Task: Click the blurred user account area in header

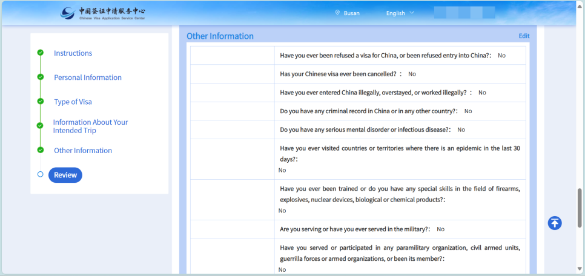Action: [x=464, y=13]
